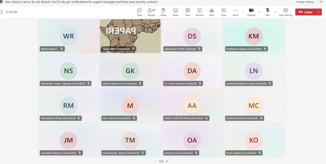The image size is (326, 164).
Task: Go to next participant page
Action: click(x=167, y=161)
